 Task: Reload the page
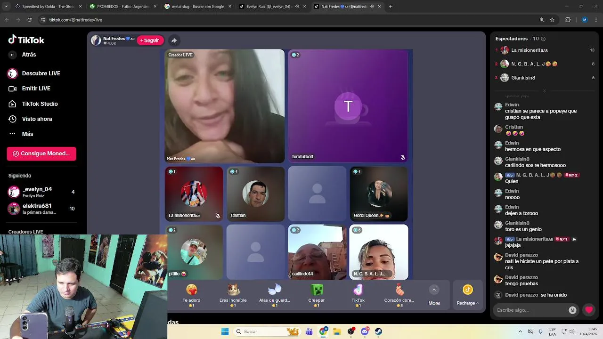click(29, 20)
